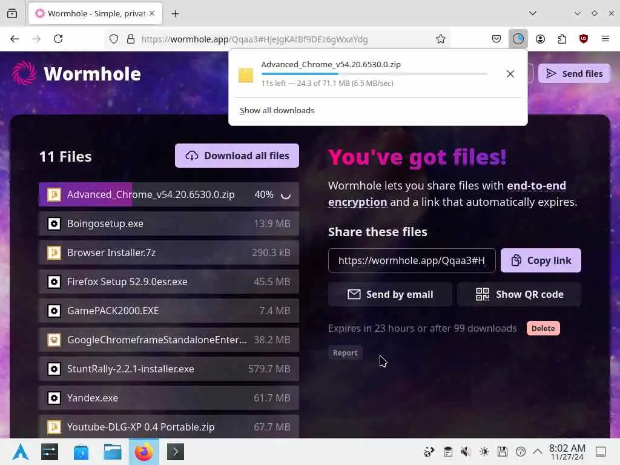Click the yellow zip icon in downloads popup
The height and width of the screenshot is (465, 620).
[x=246, y=74]
